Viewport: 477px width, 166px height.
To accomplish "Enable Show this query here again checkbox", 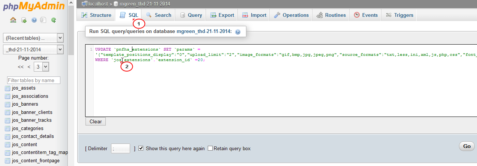I will (x=141, y=148).
